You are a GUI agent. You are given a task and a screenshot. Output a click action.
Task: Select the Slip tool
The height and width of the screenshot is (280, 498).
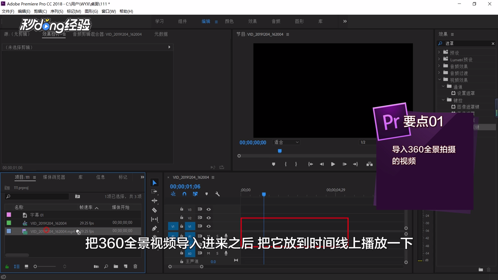154,219
